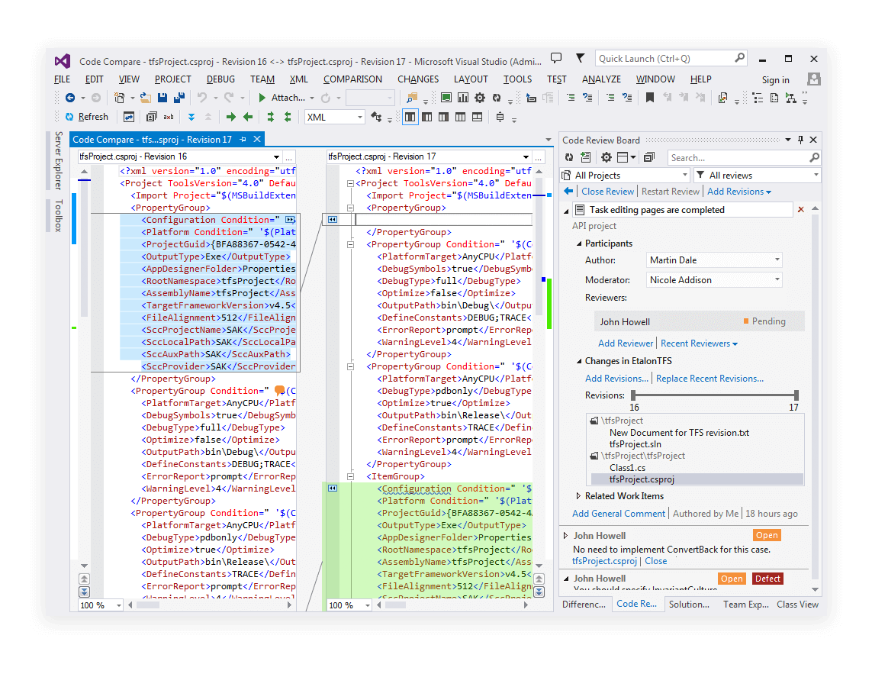Click the Quick Launch search box

tap(671, 59)
